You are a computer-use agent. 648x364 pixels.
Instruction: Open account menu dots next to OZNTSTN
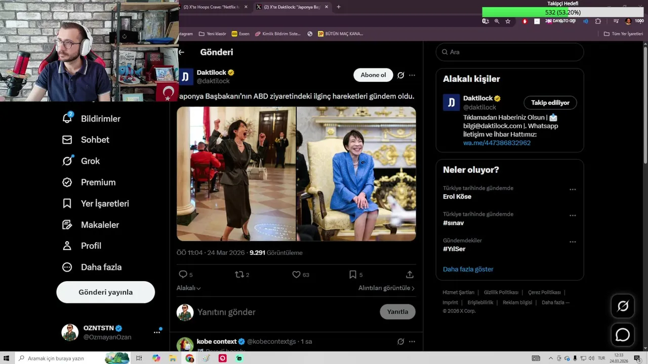pos(156,332)
